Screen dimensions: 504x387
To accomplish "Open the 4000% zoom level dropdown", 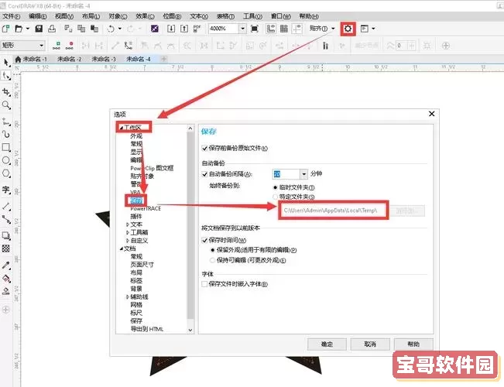I will pos(242,29).
